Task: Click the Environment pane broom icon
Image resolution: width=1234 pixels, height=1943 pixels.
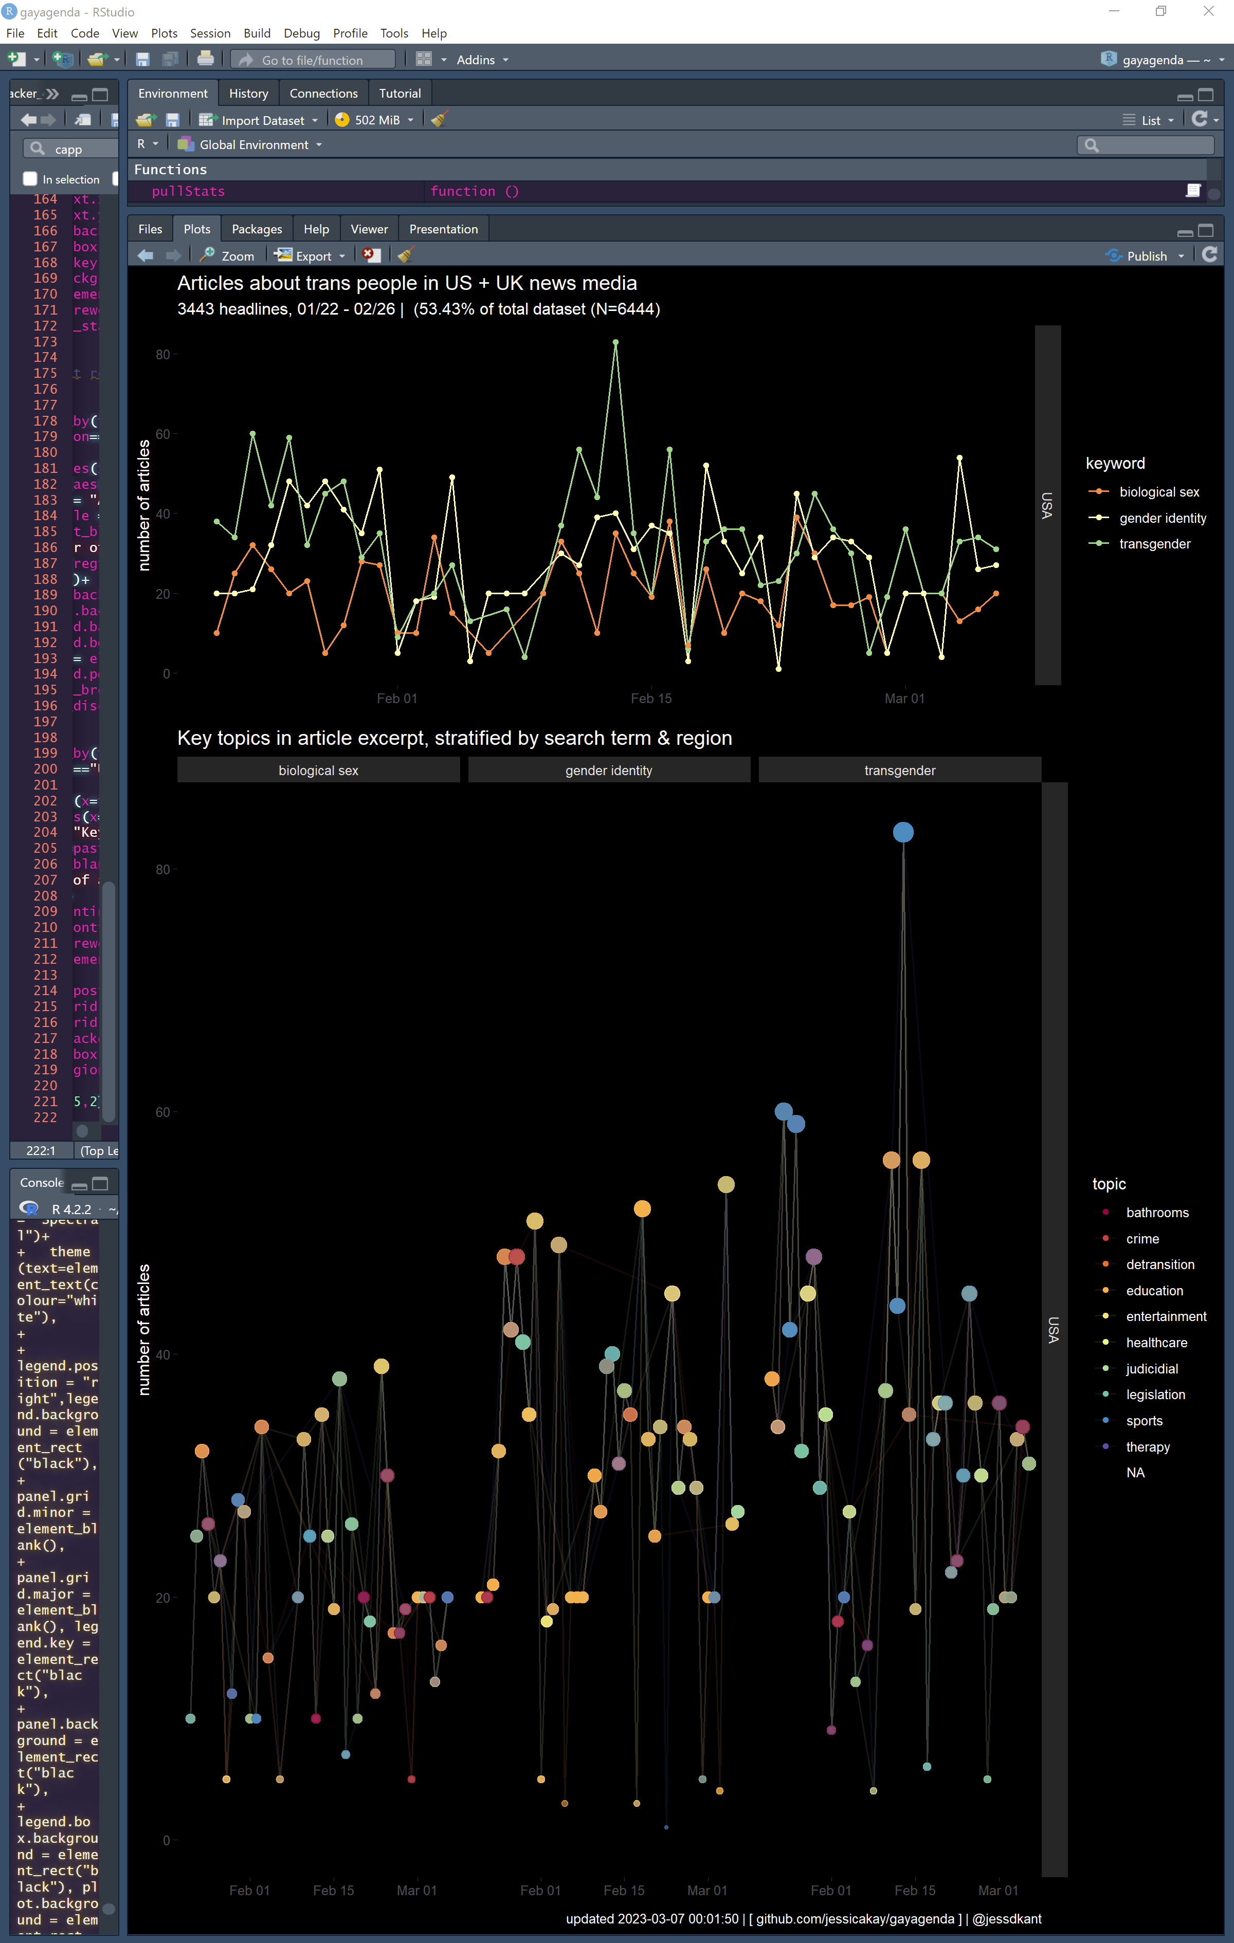Action: (439, 120)
